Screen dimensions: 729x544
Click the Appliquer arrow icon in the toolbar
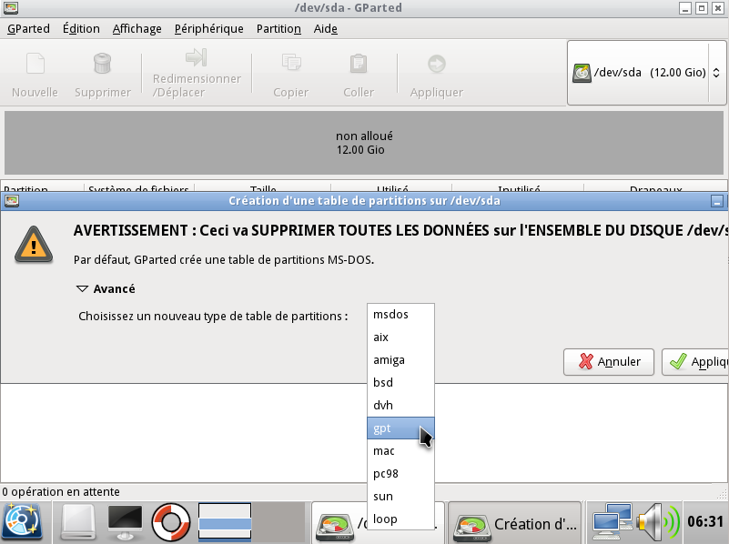coord(437,64)
